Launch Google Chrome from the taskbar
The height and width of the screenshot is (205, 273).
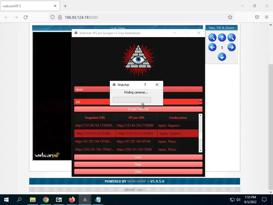click(46, 200)
